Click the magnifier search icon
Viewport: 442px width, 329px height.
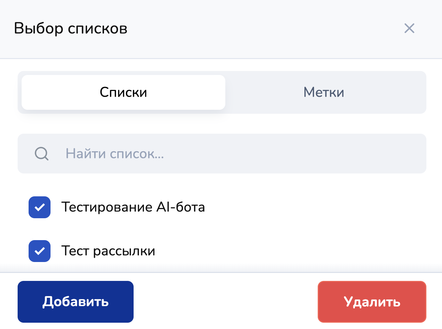pyautogui.click(x=42, y=154)
